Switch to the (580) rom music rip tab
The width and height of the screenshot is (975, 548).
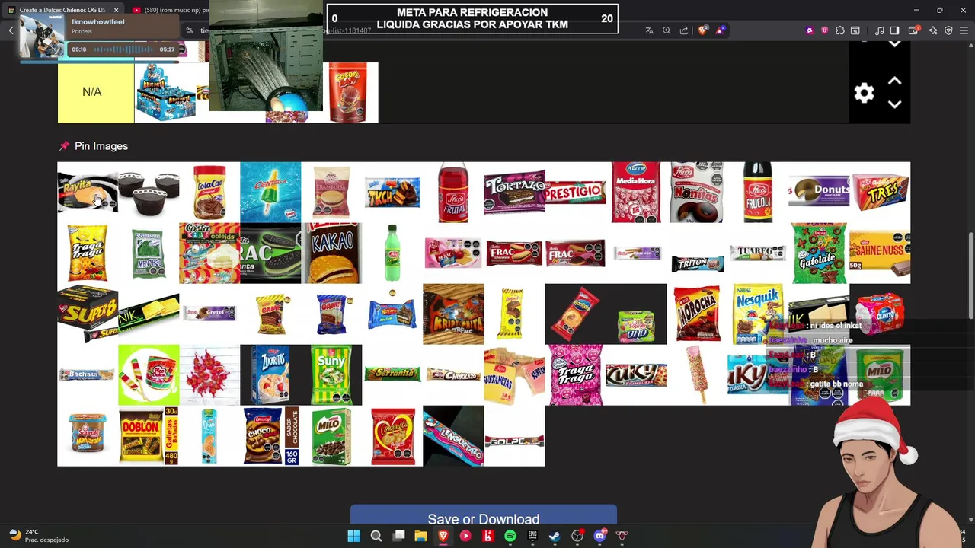point(171,10)
